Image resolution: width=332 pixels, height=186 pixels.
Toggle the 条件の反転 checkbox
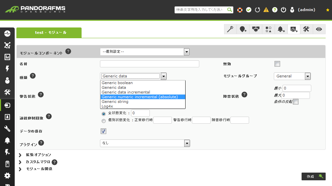coord(296,102)
